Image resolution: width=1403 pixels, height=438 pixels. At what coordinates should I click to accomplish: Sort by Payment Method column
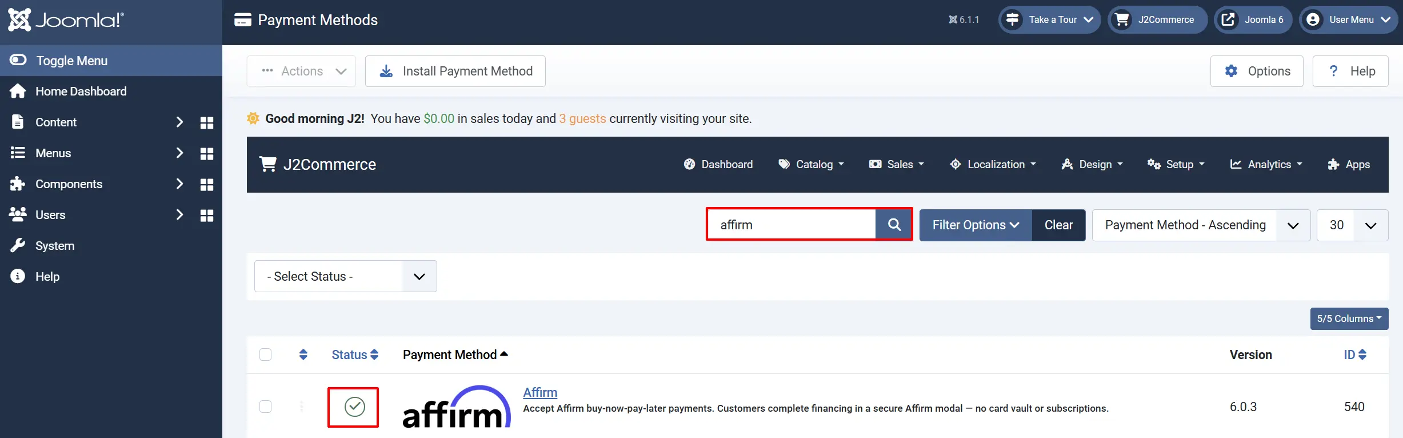pyautogui.click(x=455, y=355)
